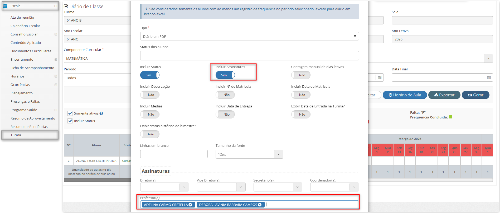Collapse the Escola menu section

point(56,6)
